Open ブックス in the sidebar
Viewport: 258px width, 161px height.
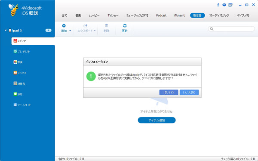click(20, 73)
